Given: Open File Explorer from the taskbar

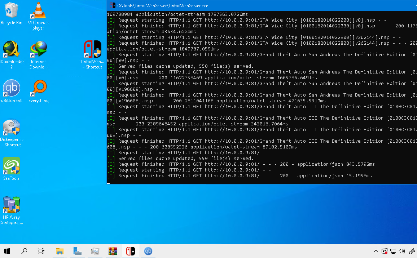Looking at the screenshot, I should tap(60, 251).
